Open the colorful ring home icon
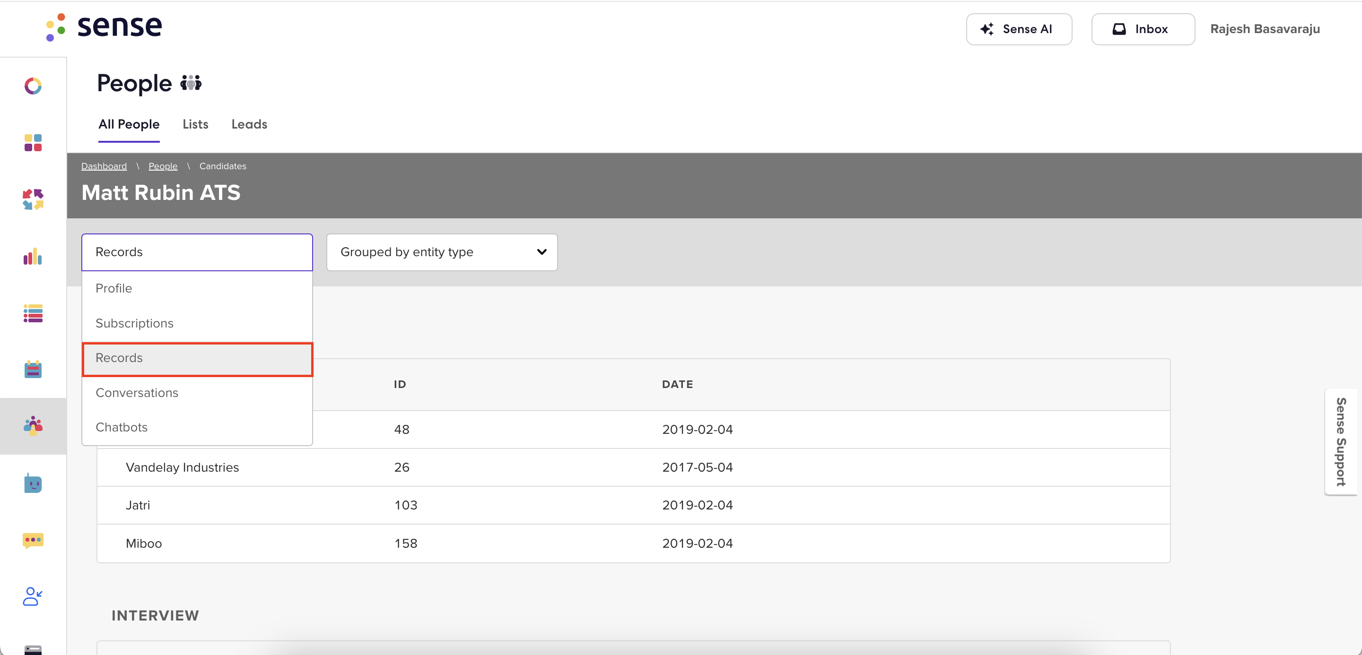The height and width of the screenshot is (655, 1362). 33,86
